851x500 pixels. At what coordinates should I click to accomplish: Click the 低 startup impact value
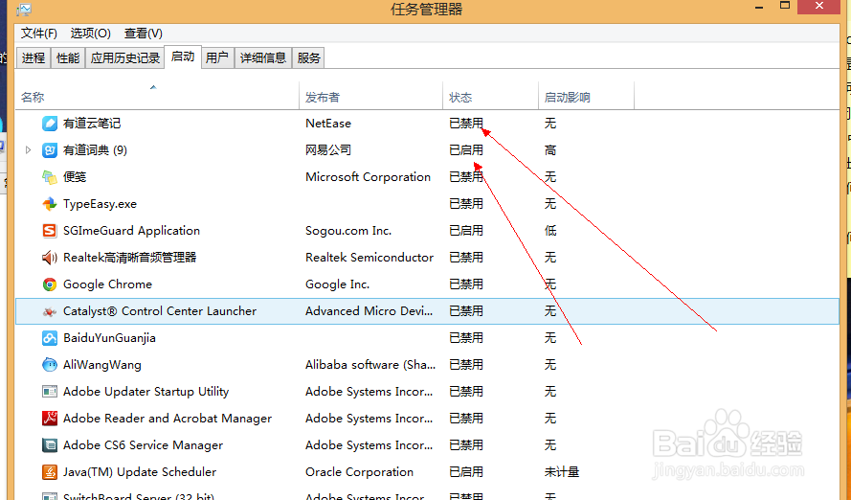tap(550, 231)
